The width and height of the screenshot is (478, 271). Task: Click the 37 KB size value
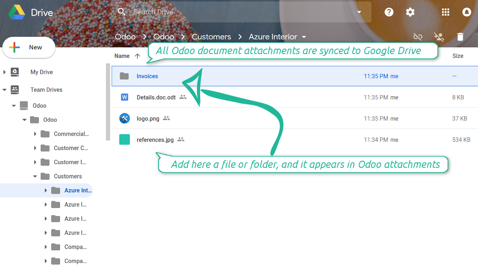click(x=460, y=118)
